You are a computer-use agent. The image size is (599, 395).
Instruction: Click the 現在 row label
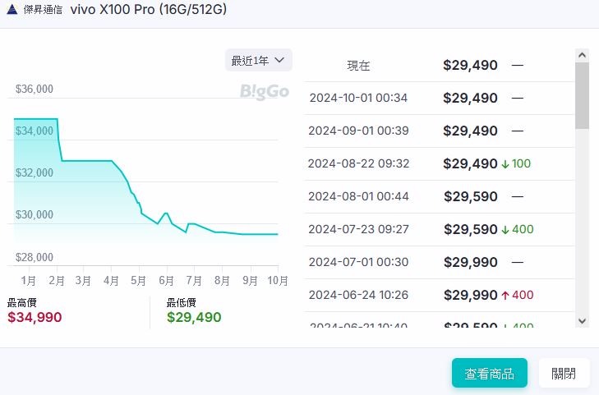point(358,66)
